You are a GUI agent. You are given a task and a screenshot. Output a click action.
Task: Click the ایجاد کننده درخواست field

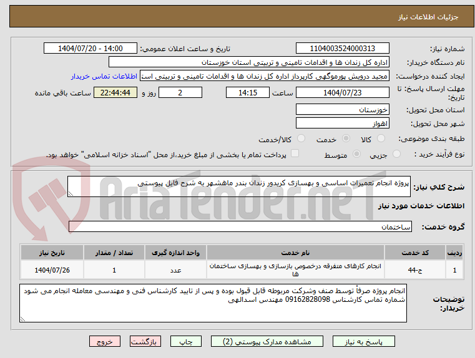coord(265,76)
